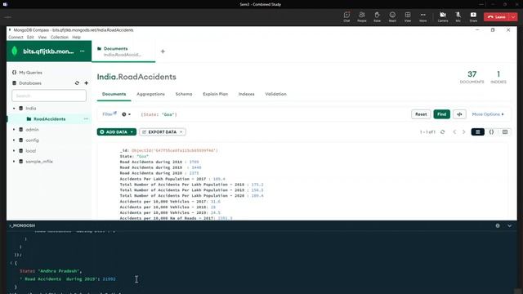Click the sidebar database search field
This screenshot has height=294, width=523.
point(49,96)
